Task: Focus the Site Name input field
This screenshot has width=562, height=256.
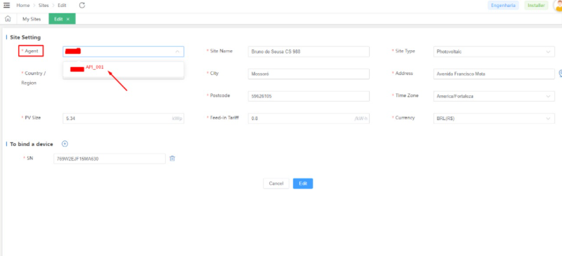Action: (308, 51)
